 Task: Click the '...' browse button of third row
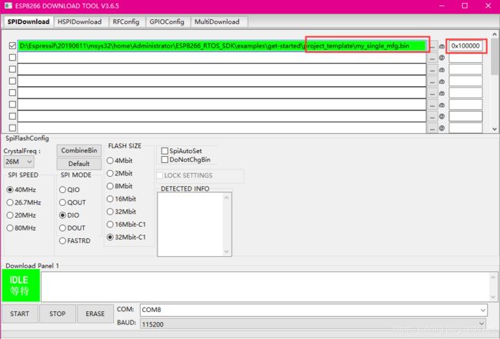coord(432,70)
